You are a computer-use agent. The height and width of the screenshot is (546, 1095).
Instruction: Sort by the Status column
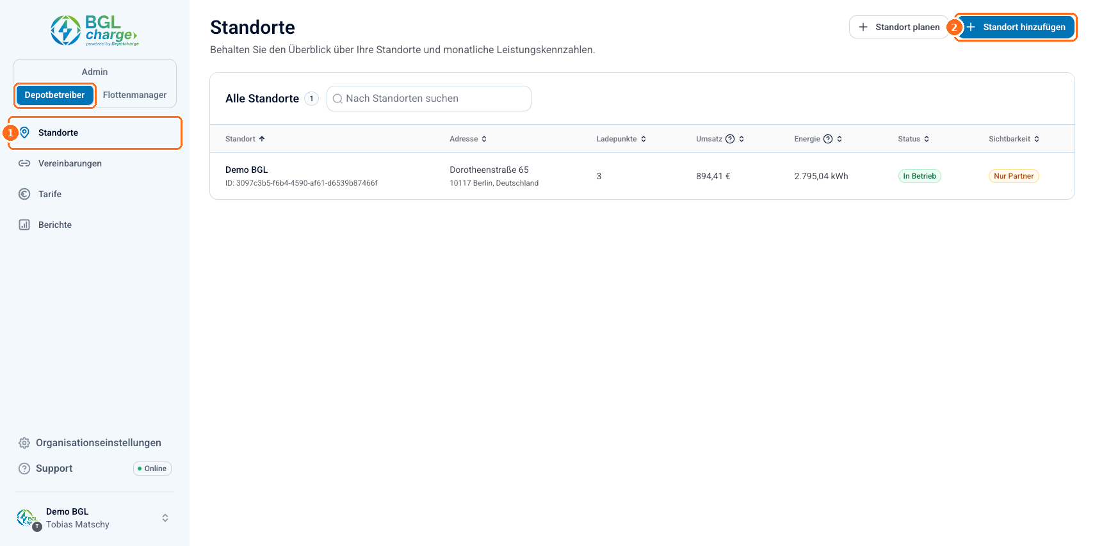tap(914, 139)
